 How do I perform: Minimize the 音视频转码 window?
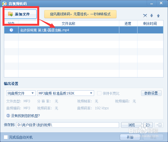[x=151, y=3]
